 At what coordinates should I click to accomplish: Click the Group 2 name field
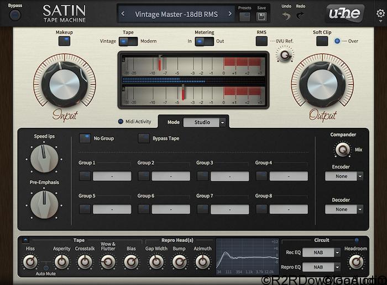coord(171,176)
